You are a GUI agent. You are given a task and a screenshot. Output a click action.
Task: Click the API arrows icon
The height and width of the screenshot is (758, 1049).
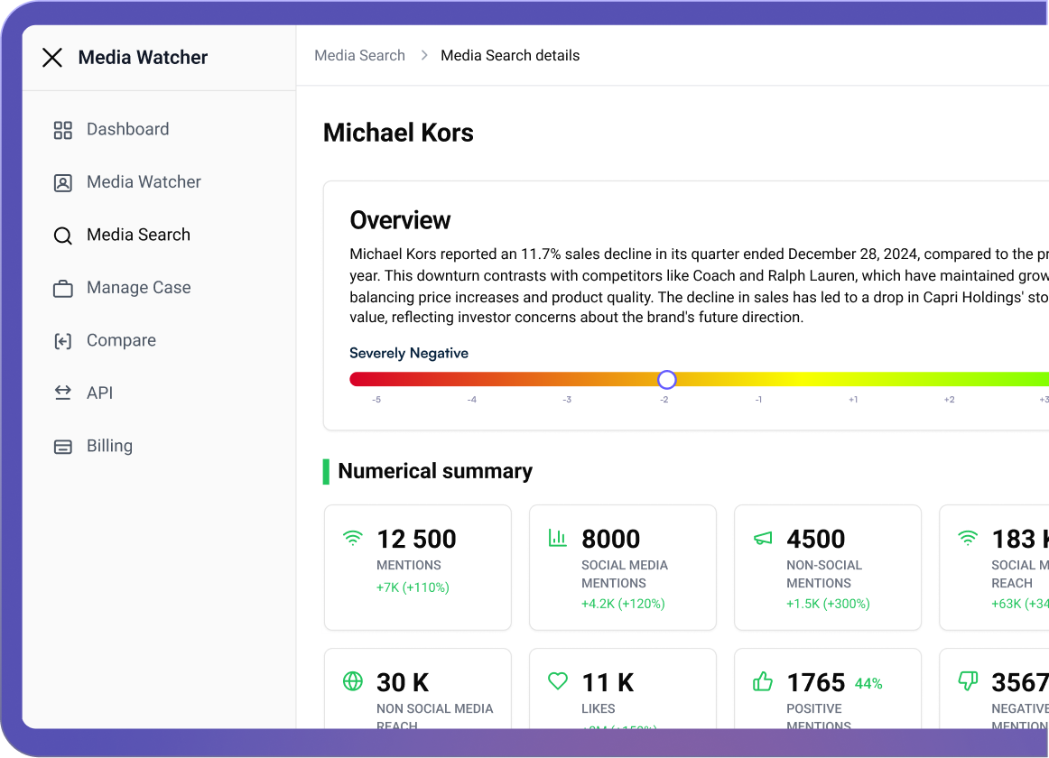pyautogui.click(x=63, y=393)
